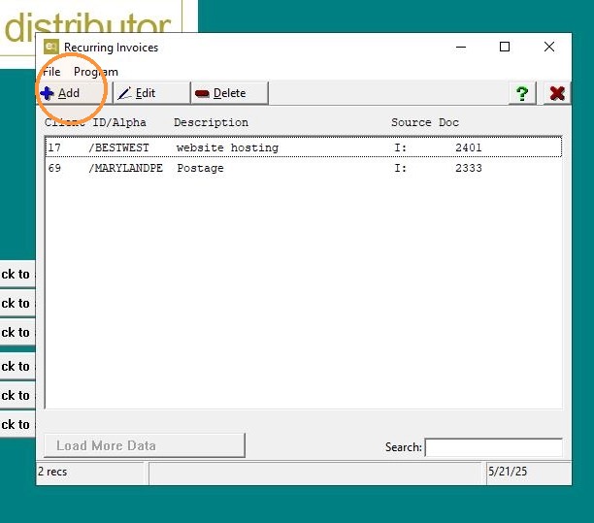The height and width of the screenshot is (523, 594).
Task: Click the Source Doc column header
Action: (425, 122)
